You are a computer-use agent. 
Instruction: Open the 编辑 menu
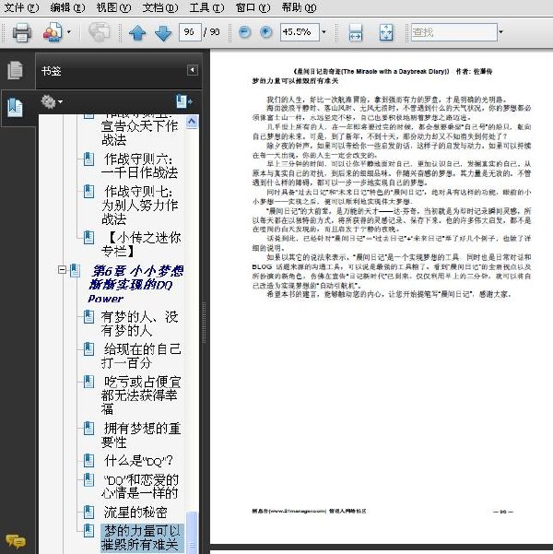tap(67, 7)
